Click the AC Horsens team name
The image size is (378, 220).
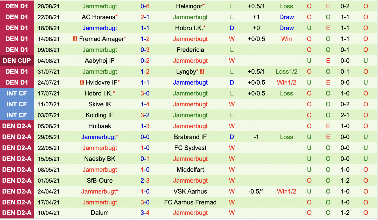[x=98, y=17]
